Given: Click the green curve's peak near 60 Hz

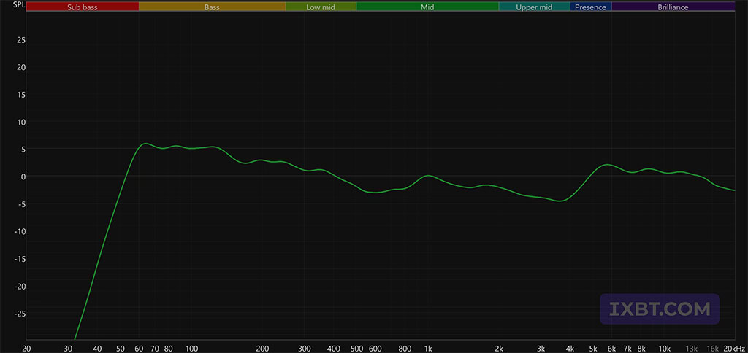Looking at the screenshot, I should tap(145, 144).
